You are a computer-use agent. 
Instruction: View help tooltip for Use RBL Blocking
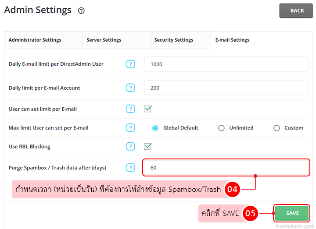point(130,146)
